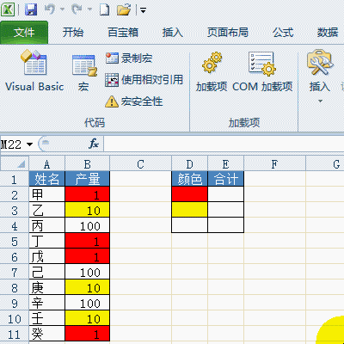Click the Excel application icon
Image resolution: width=344 pixels, height=344 pixels.
tap(8, 9)
